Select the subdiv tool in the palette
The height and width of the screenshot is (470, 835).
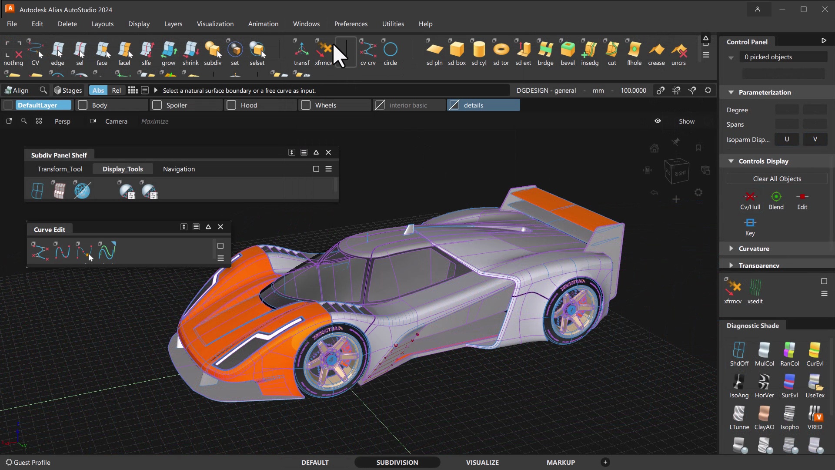coord(213,52)
